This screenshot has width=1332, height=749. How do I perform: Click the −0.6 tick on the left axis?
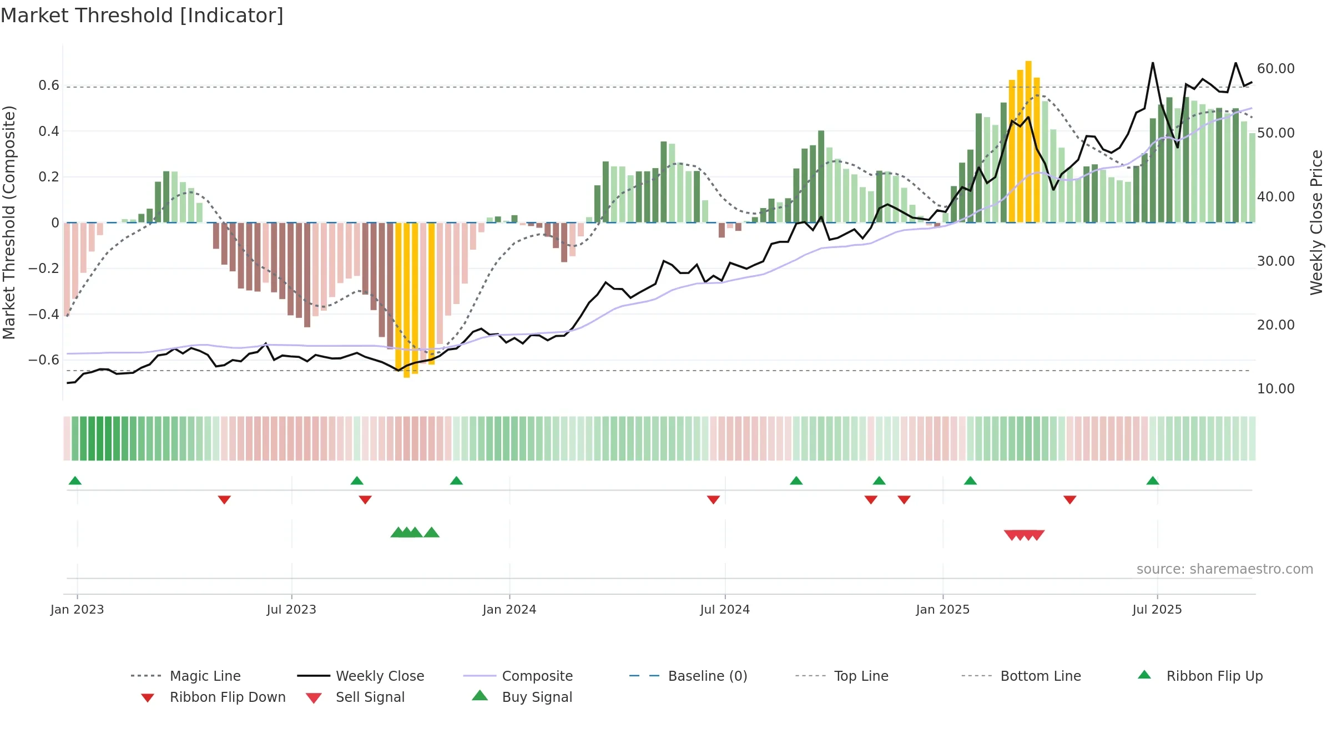pos(44,360)
